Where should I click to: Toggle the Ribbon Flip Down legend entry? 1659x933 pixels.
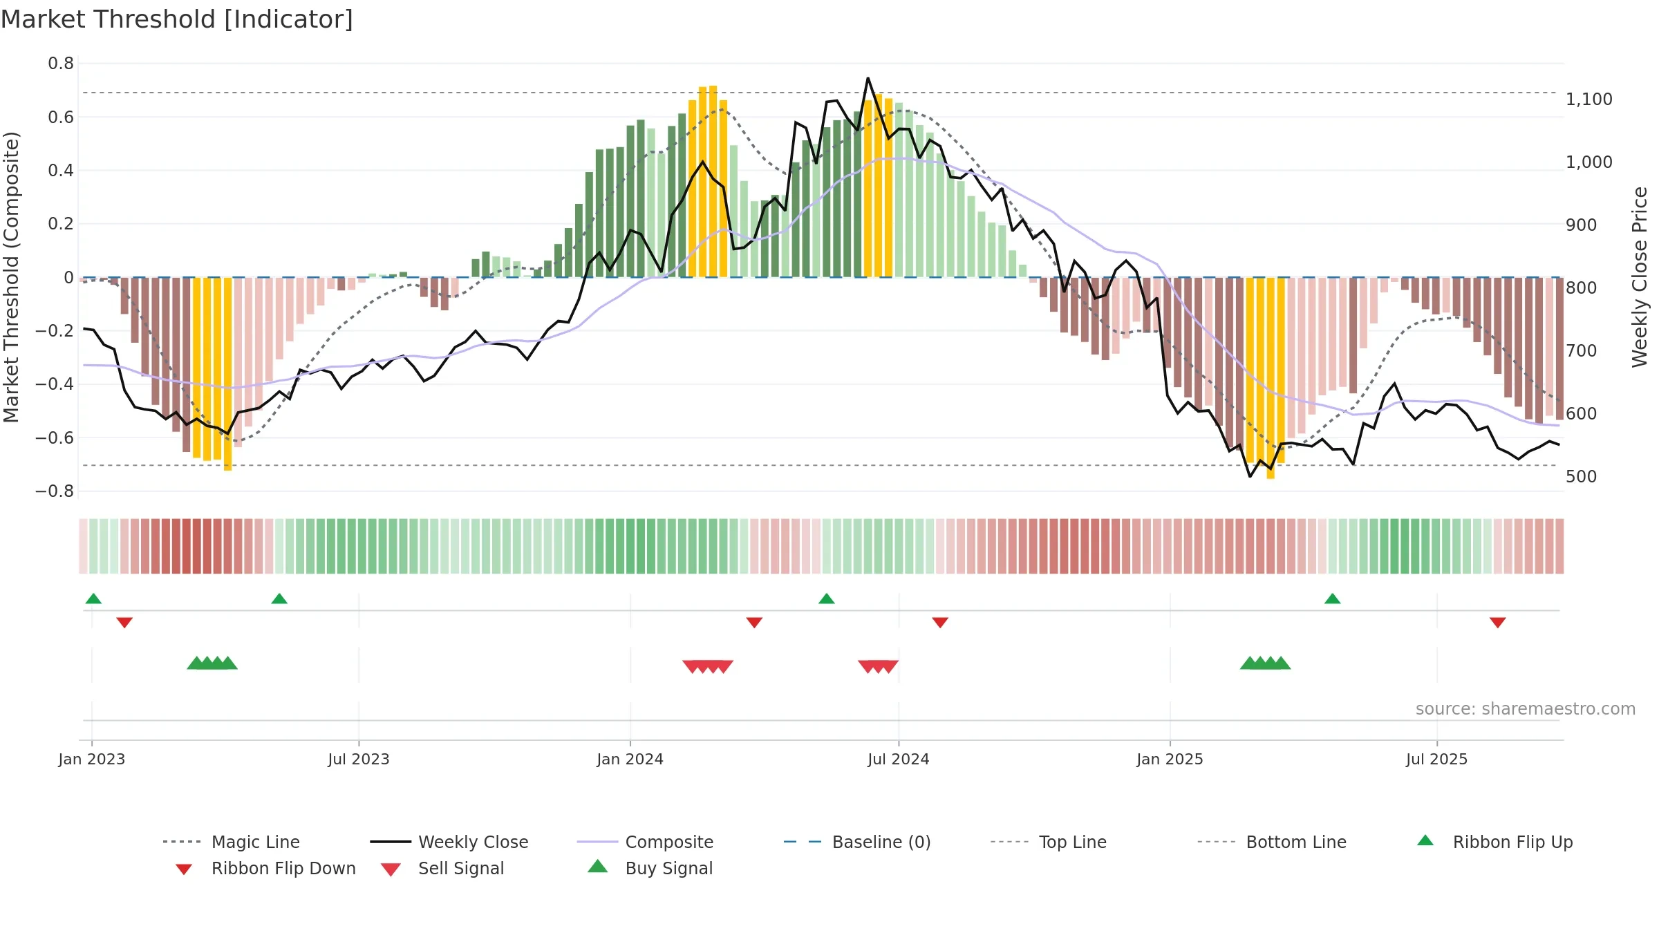[x=265, y=868]
